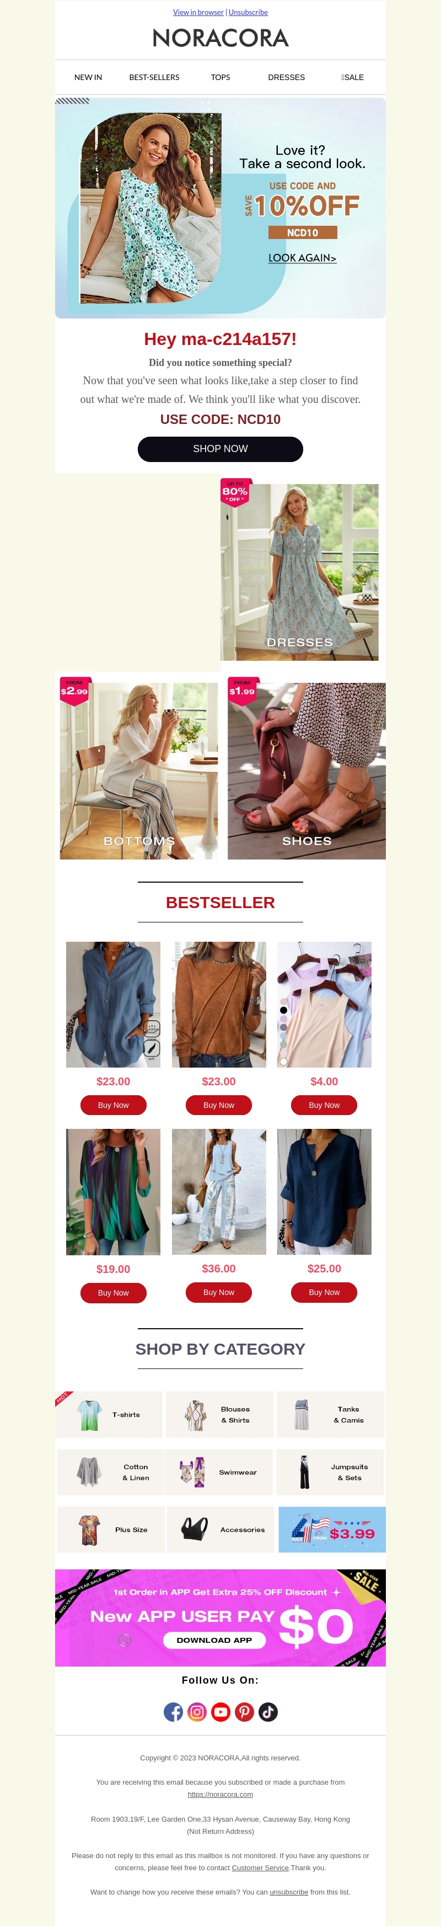
Task: Open the Instagram social icon
Action: [197, 1711]
